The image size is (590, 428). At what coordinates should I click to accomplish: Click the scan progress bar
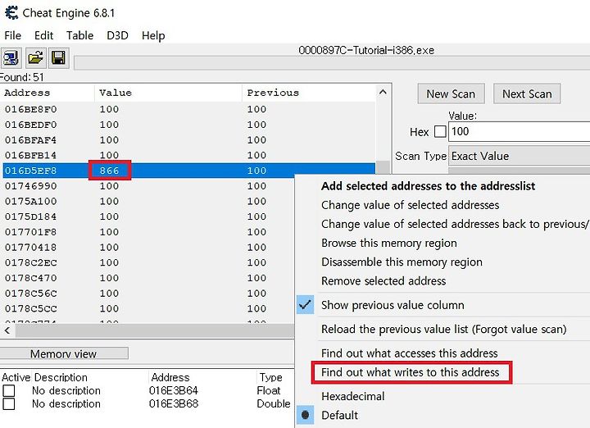point(332,63)
